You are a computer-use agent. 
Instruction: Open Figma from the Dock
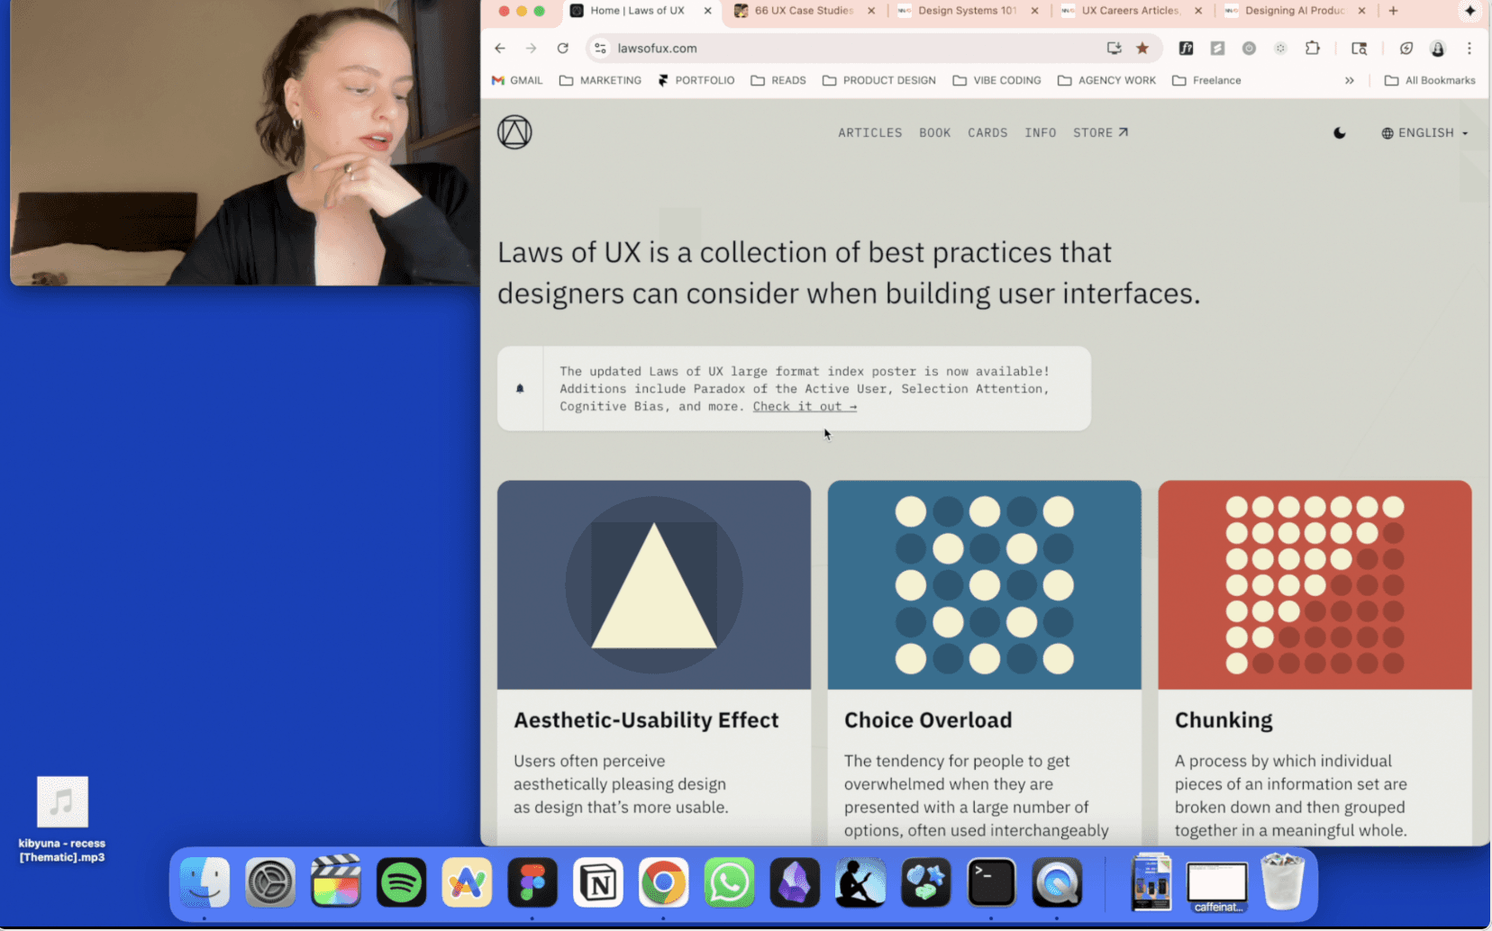532,882
